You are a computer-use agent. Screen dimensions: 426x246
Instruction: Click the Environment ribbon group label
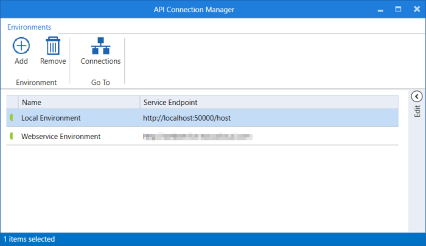[x=37, y=83]
